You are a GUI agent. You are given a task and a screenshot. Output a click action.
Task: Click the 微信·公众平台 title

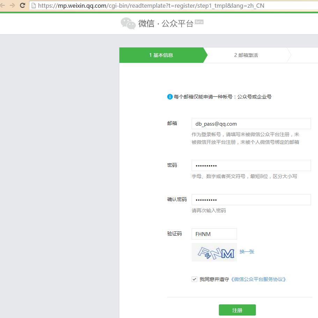pos(165,23)
